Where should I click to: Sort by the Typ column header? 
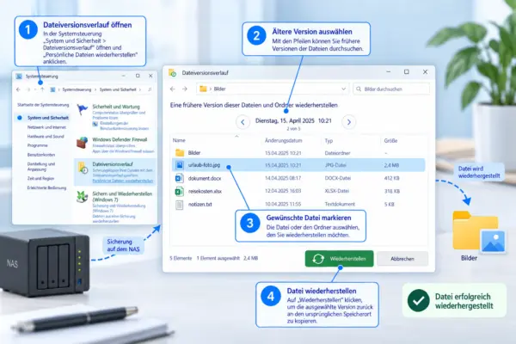[329, 140]
